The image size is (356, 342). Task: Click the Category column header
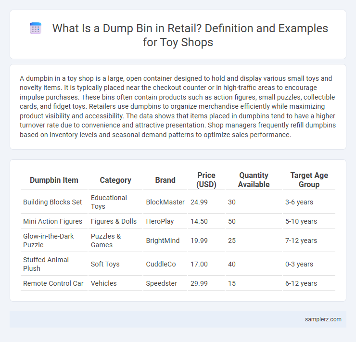[115, 180]
